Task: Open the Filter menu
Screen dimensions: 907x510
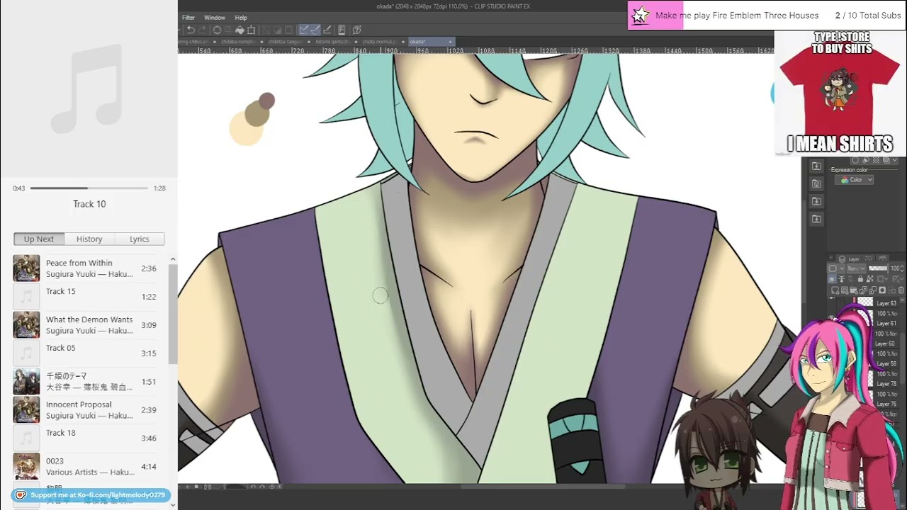Action: pos(188,18)
